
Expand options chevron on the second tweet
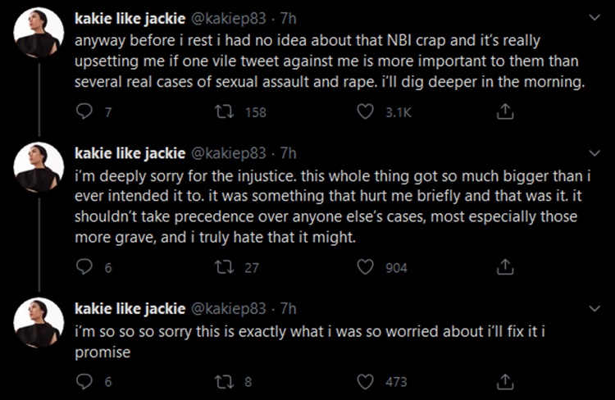pos(595,153)
